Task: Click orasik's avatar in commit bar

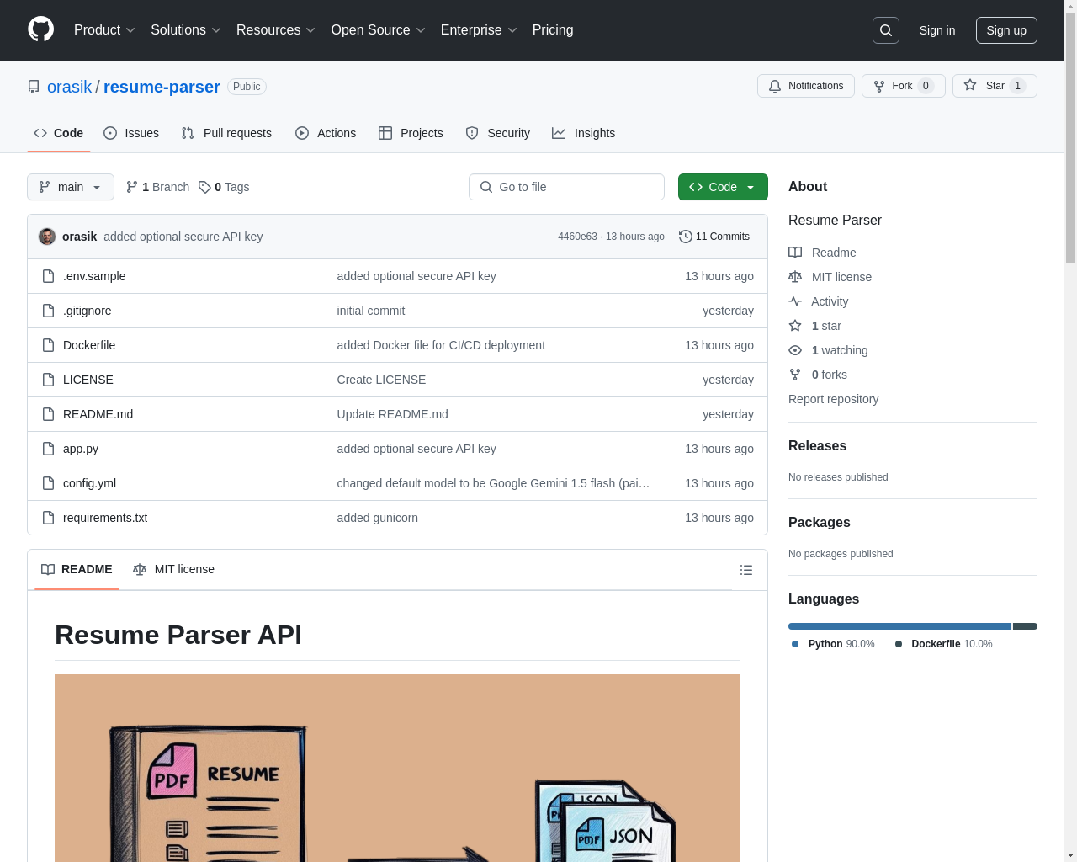Action: [47, 237]
